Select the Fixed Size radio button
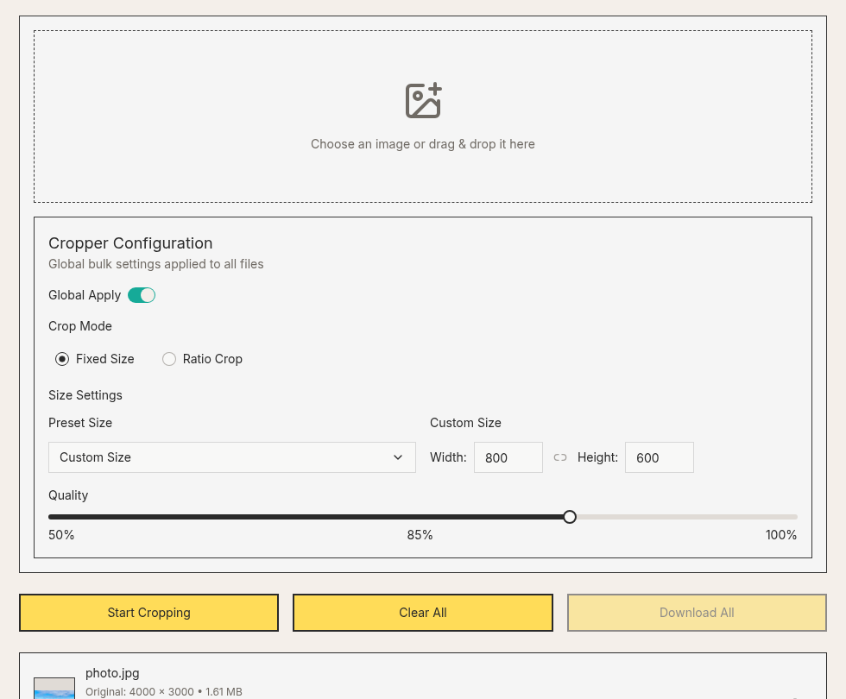Viewport: 846px width, 699px height. [62, 359]
